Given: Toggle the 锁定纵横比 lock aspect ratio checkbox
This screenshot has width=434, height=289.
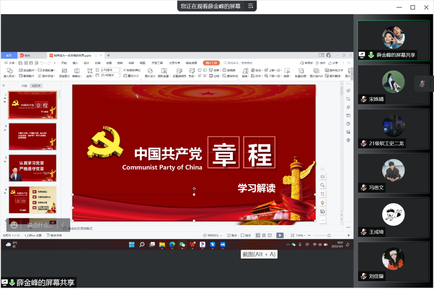Looking at the screenshot, I should pos(125,70).
